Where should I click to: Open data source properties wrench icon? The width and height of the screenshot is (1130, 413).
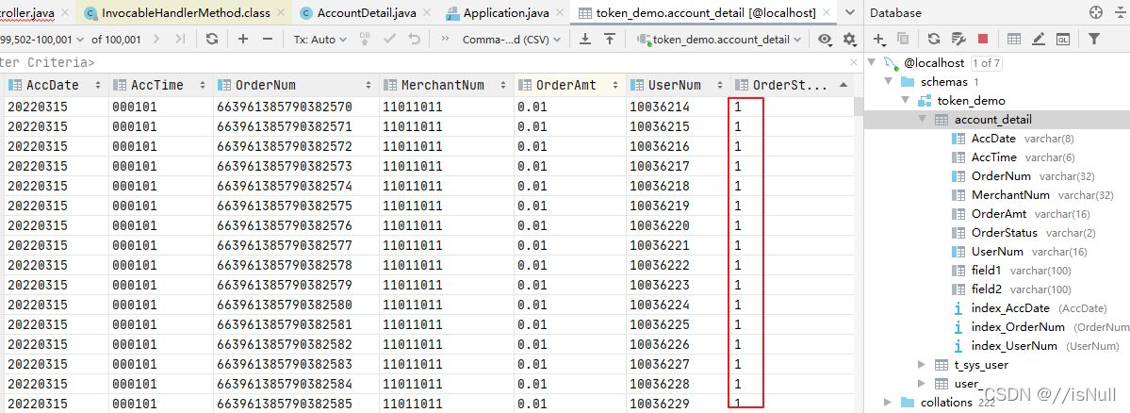click(958, 39)
